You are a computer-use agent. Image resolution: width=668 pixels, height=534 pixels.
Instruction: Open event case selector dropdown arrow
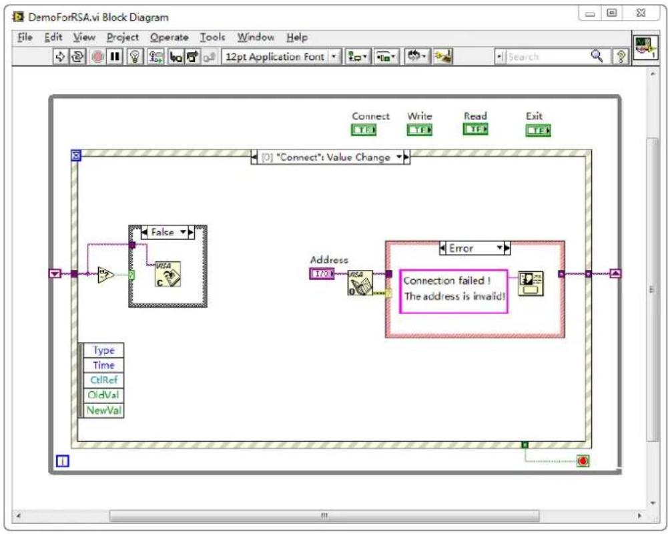[x=399, y=157]
